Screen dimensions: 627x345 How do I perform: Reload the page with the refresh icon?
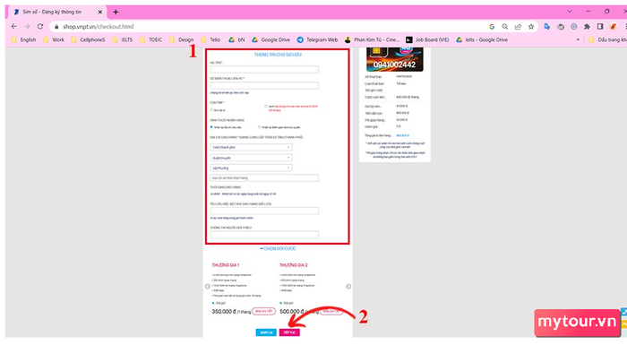coord(40,26)
